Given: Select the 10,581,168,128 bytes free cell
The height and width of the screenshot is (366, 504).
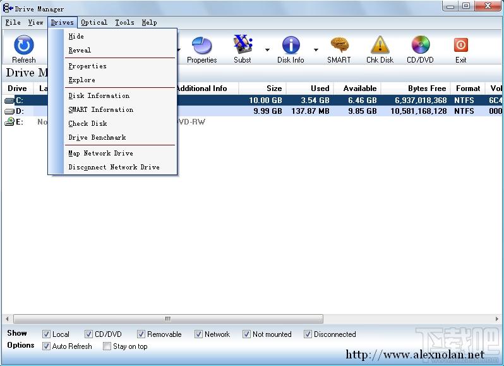Looking at the screenshot, I should pos(419,111).
